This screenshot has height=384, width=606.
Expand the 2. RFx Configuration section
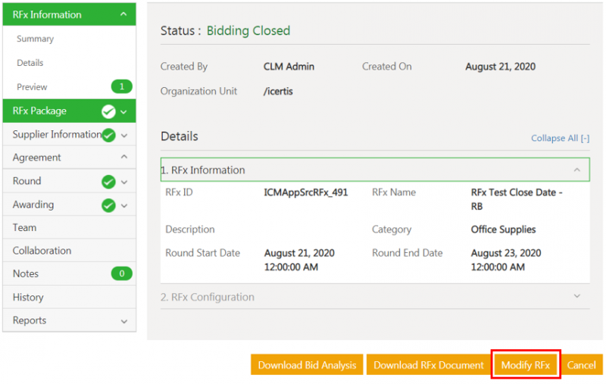(x=576, y=297)
